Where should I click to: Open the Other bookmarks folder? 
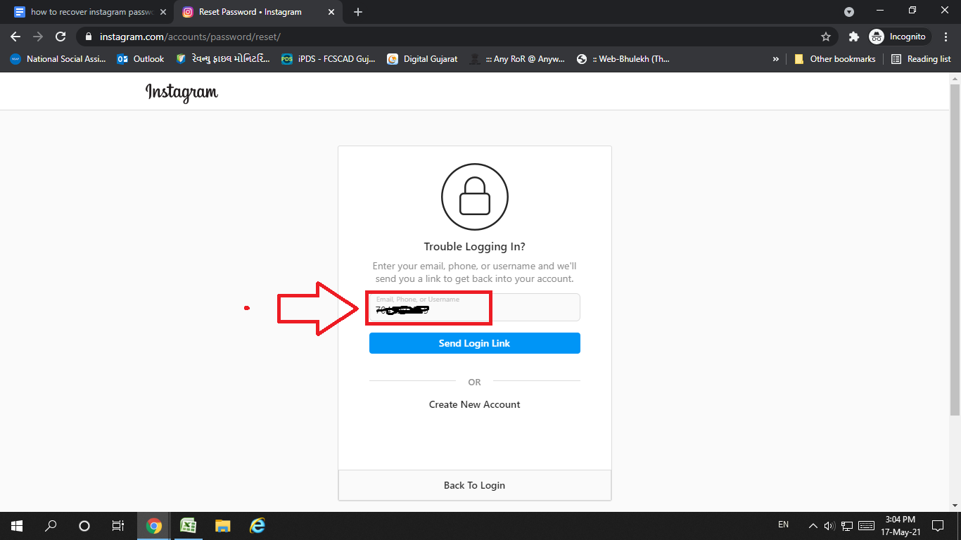835,59
